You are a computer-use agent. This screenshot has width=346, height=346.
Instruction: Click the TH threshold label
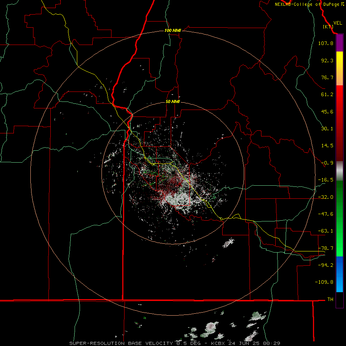pos(330,299)
